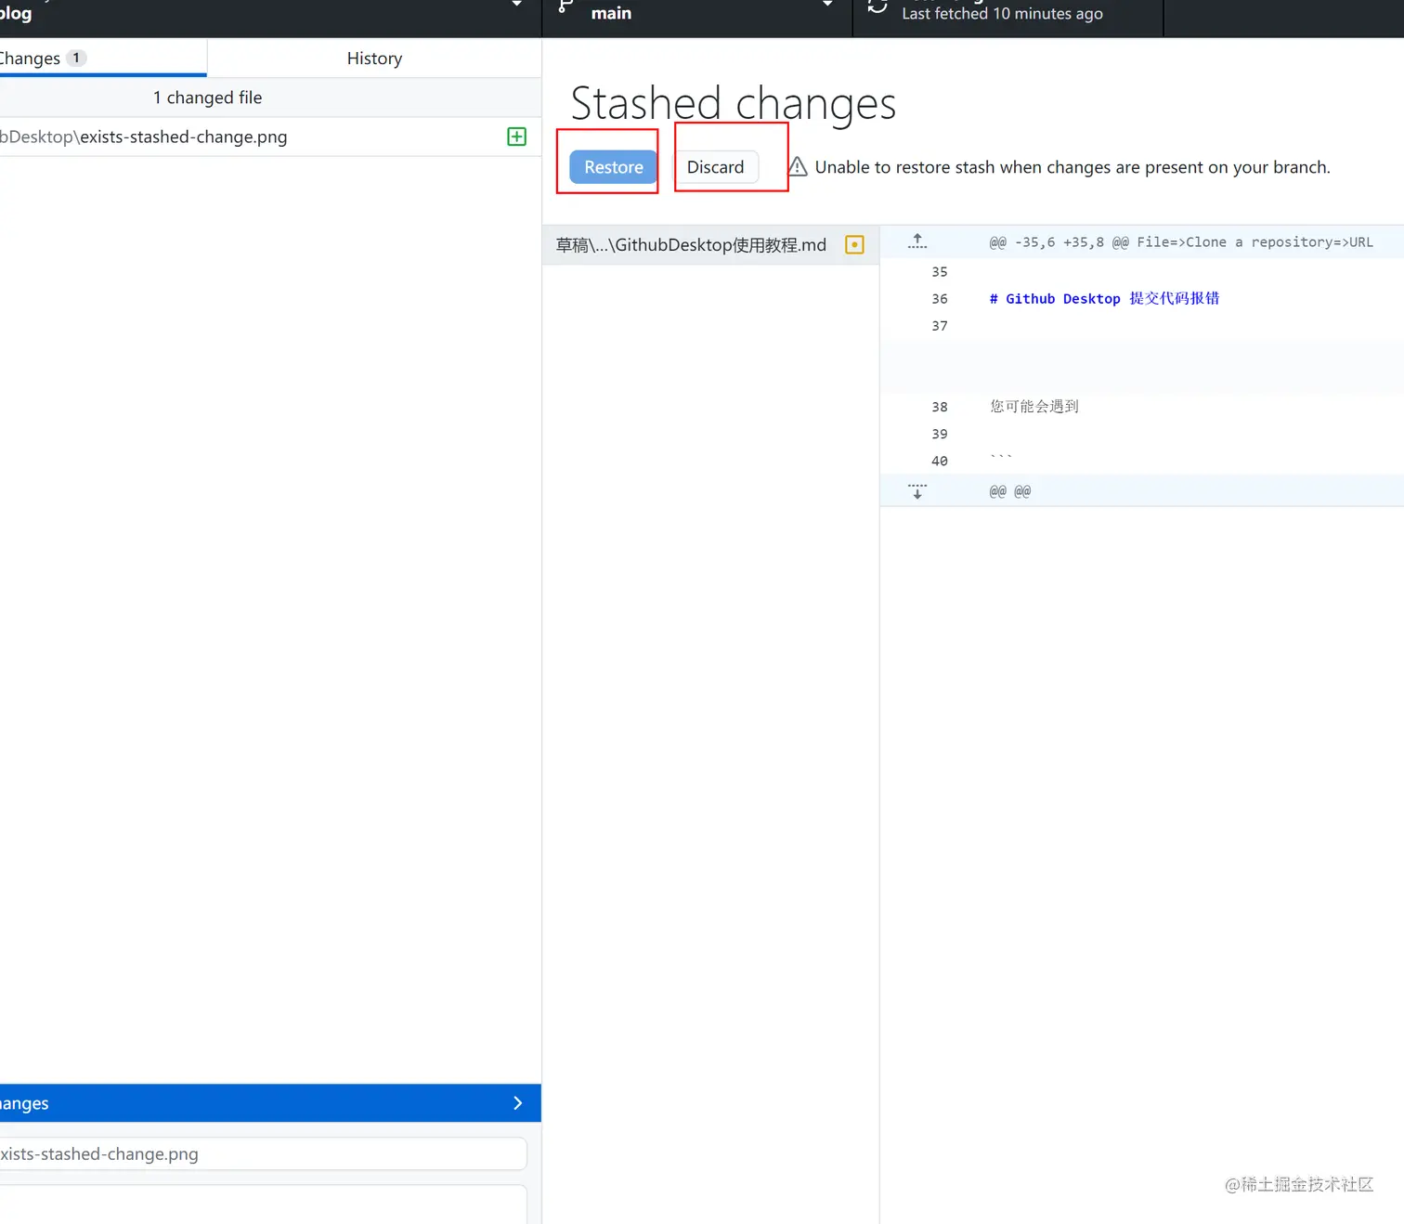
Task: Switch to the History tab
Action: pyautogui.click(x=374, y=59)
